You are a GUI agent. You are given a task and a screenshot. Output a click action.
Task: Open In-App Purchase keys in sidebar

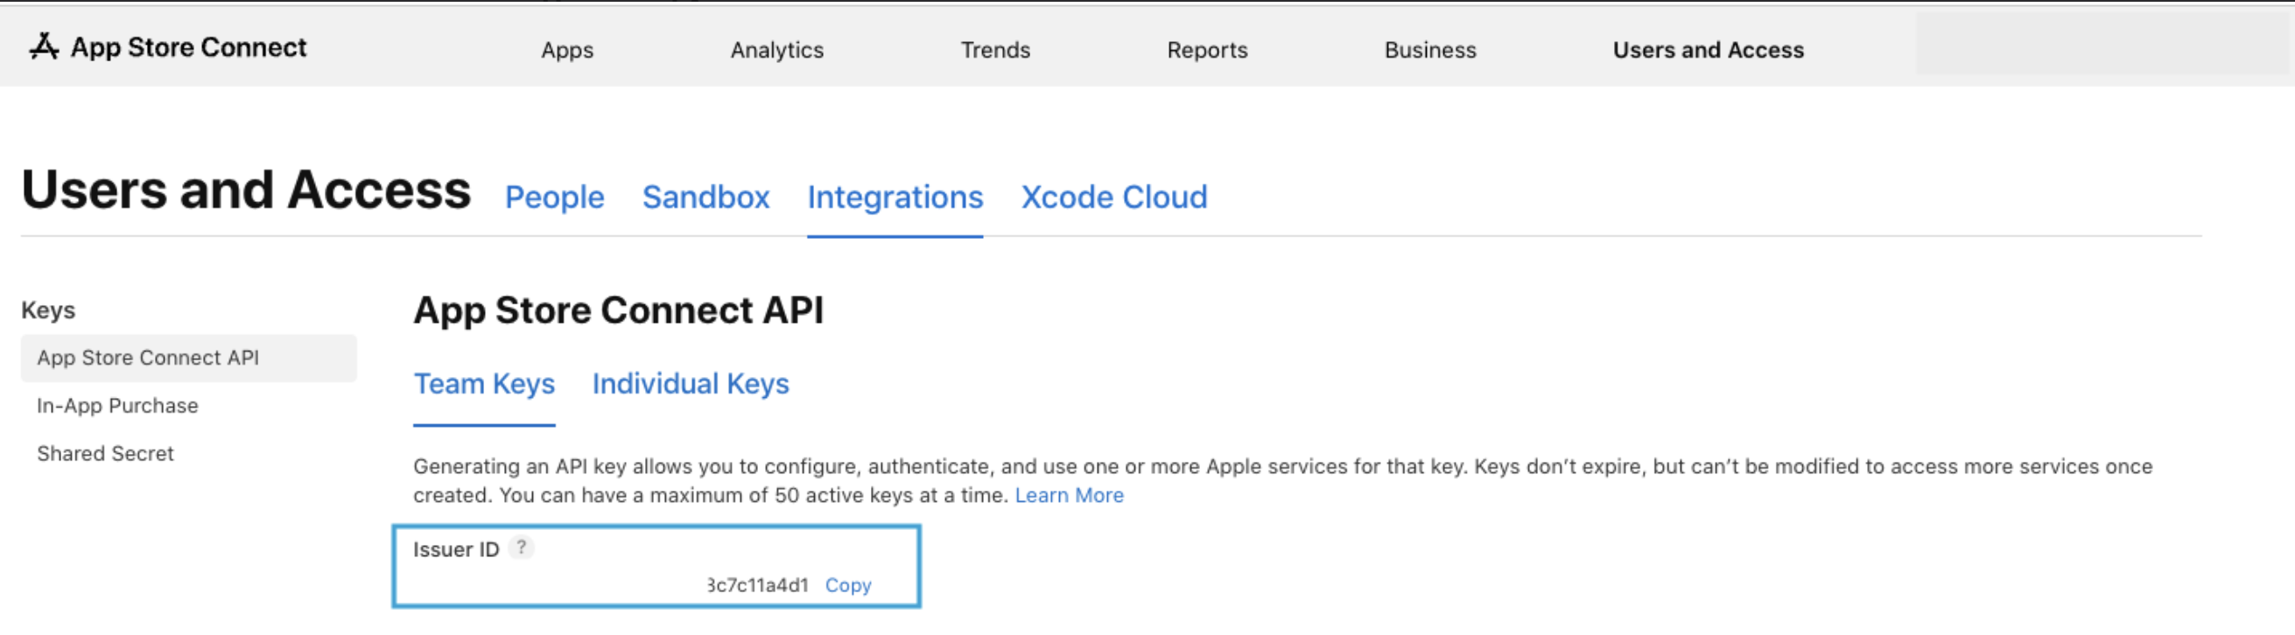(x=117, y=406)
